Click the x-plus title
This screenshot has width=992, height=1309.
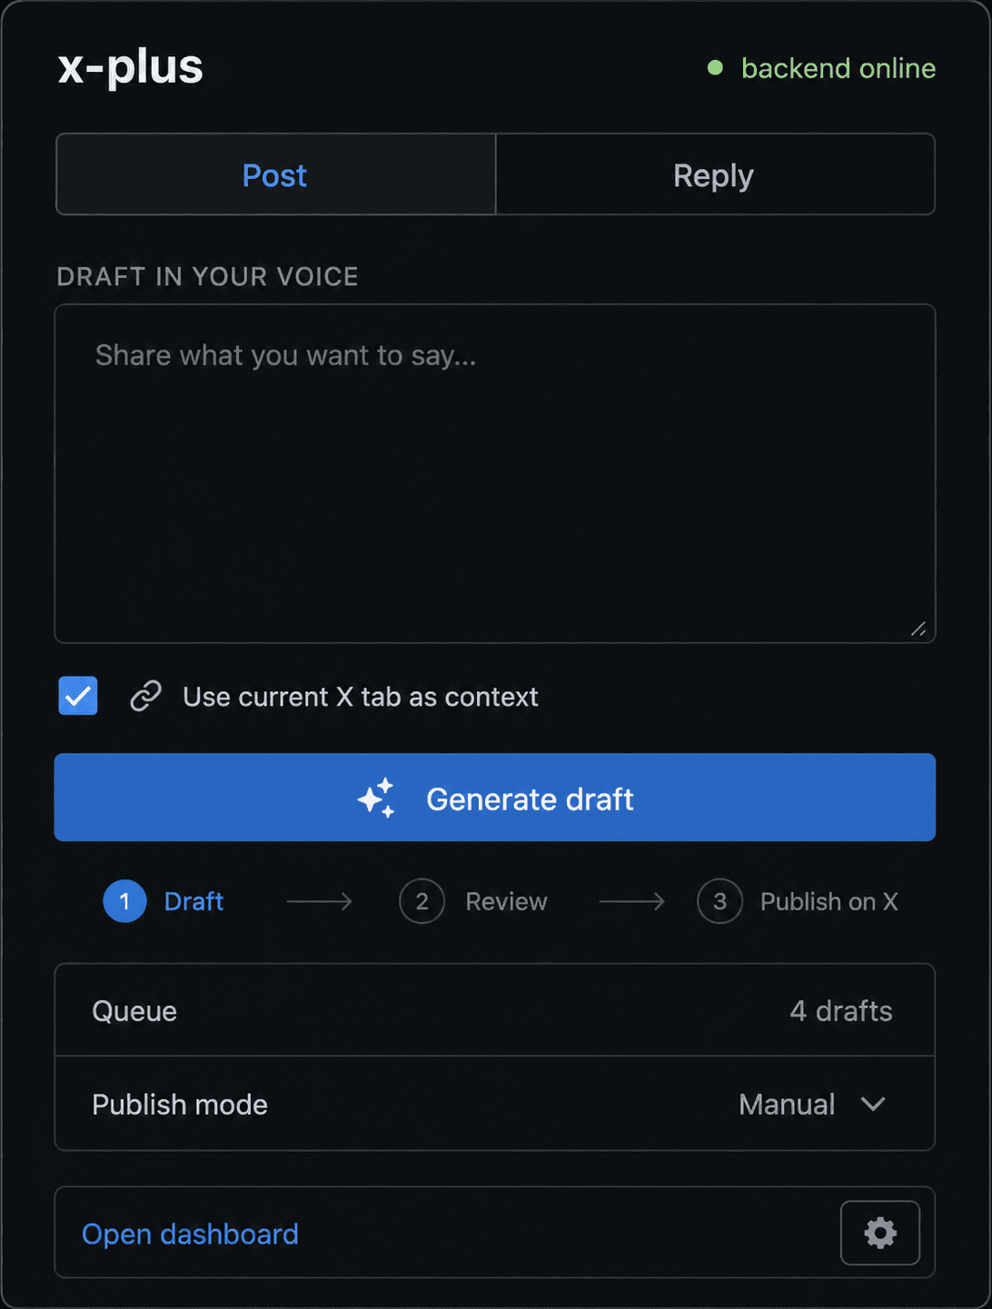point(131,67)
